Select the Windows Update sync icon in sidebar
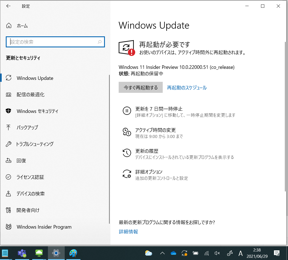 pos(9,78)
